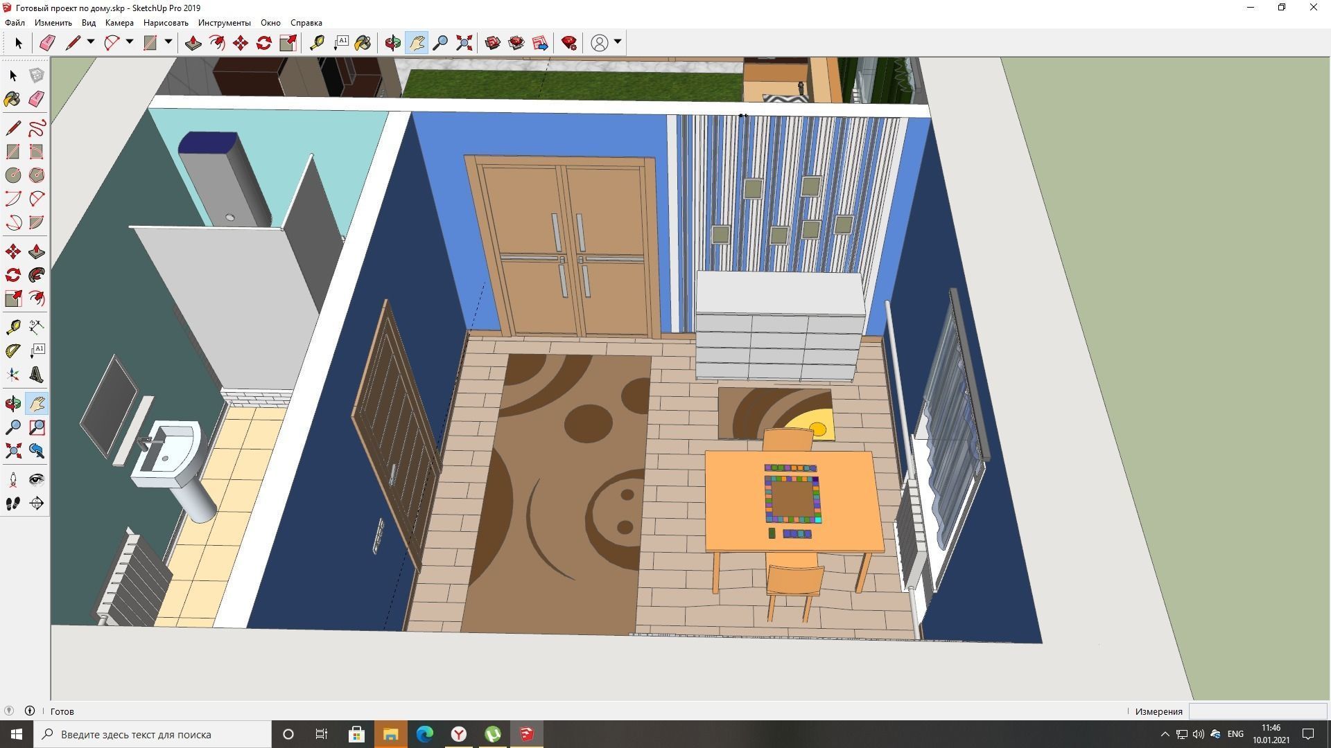Screen dimensions: 1331x748
Task: Activate the Position Camera tool
Action: (x=13, y=480)
